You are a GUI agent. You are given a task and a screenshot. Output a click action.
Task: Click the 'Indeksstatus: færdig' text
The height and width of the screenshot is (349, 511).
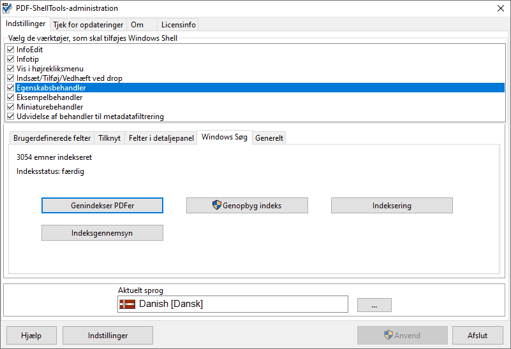[x=50, y=171]
